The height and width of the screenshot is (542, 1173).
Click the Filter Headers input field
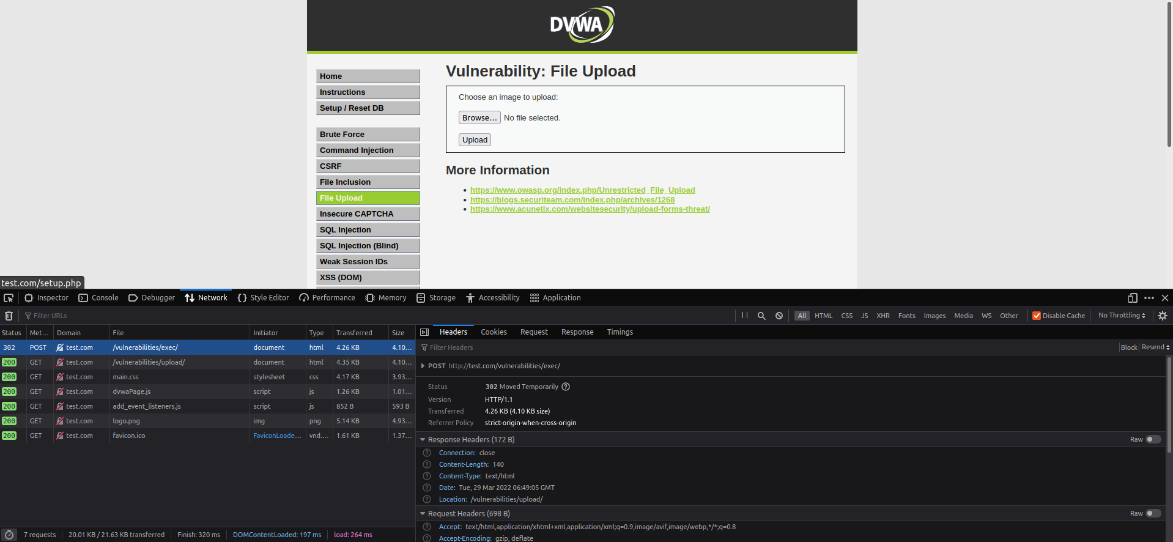(x=768, y=347)
